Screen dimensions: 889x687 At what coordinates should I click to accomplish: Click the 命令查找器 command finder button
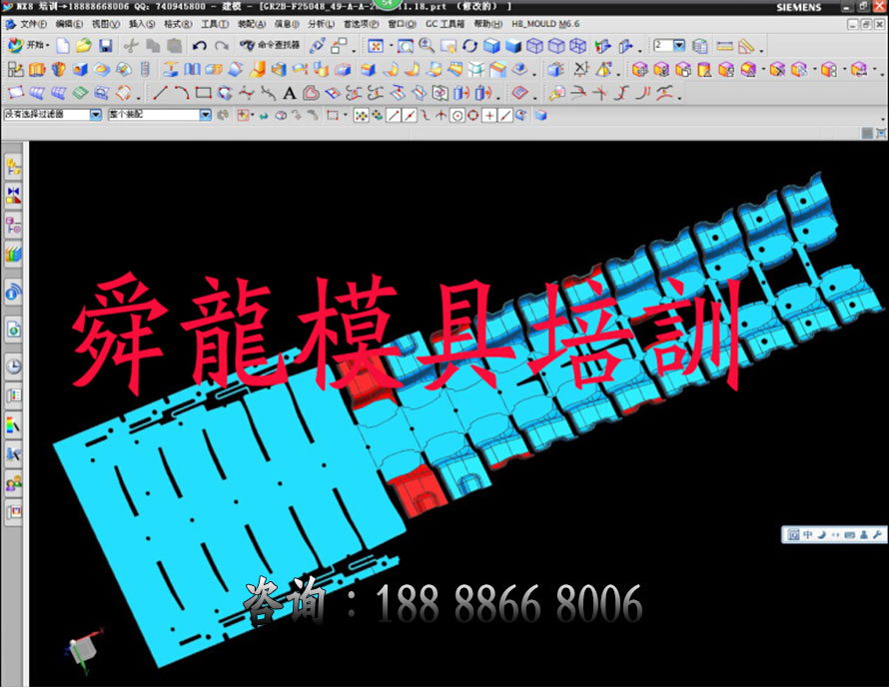pos(270,45)
